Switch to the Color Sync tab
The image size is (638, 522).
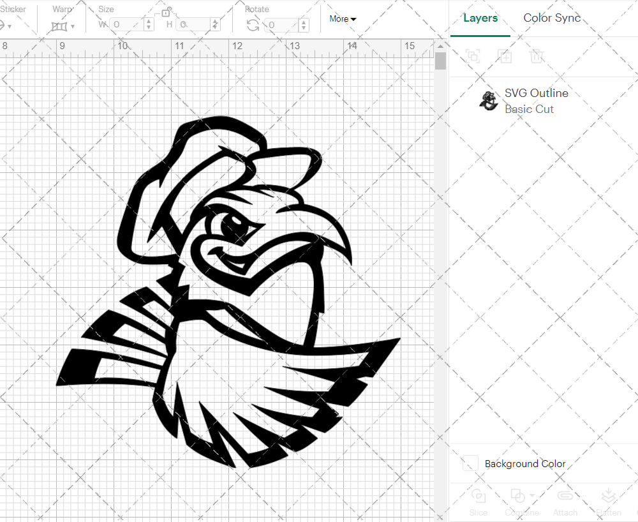click(x=551, y=18)
